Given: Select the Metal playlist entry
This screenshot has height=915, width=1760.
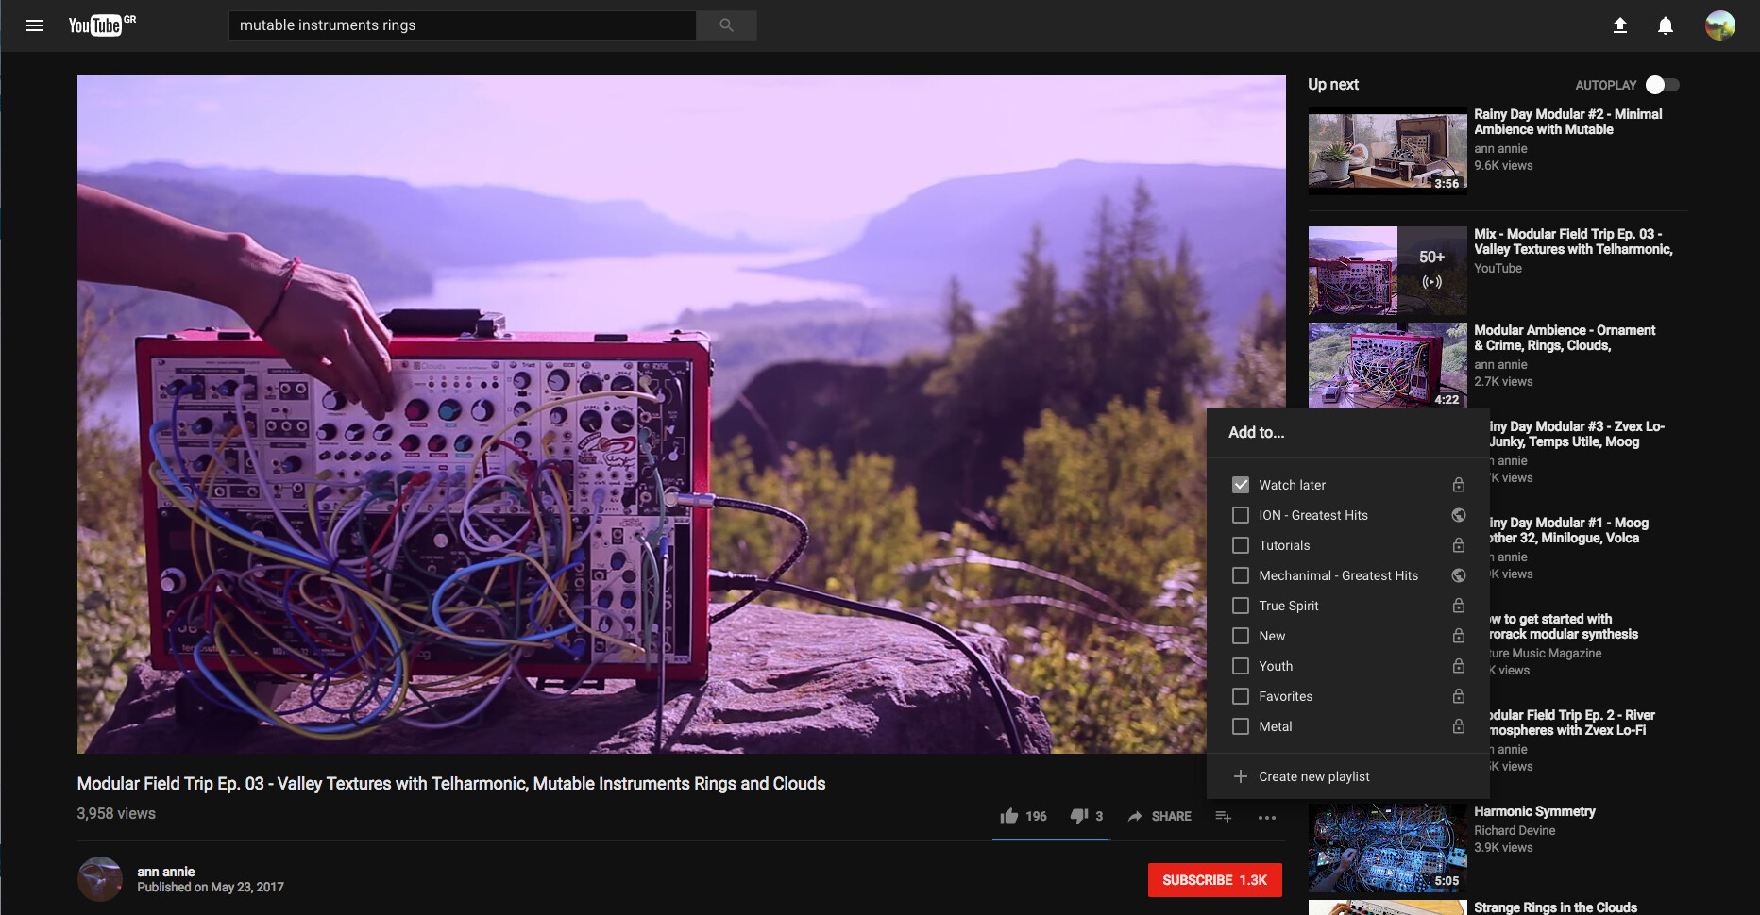Looking at the screenshot, I should tap(1275, 726).
